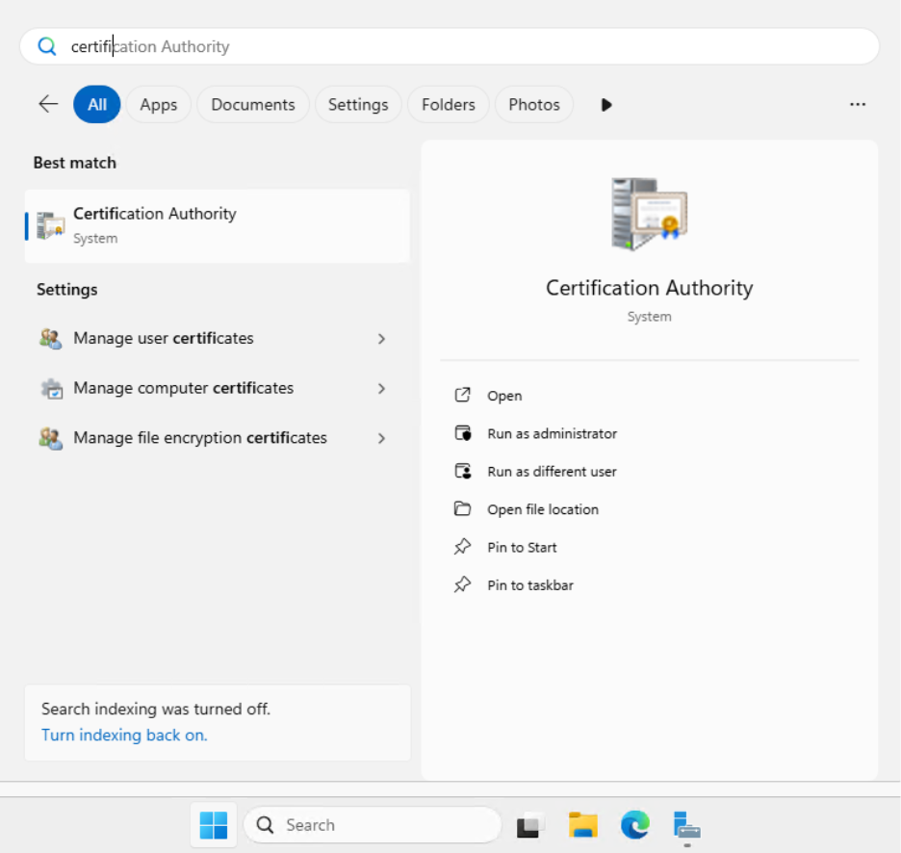Click the large Certification Authority preview icon
This screenshot has width=901, height=853.
click(649, 211)
